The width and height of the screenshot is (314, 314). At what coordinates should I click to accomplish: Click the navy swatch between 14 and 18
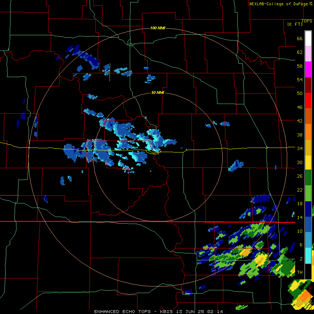tap(308, 209)
